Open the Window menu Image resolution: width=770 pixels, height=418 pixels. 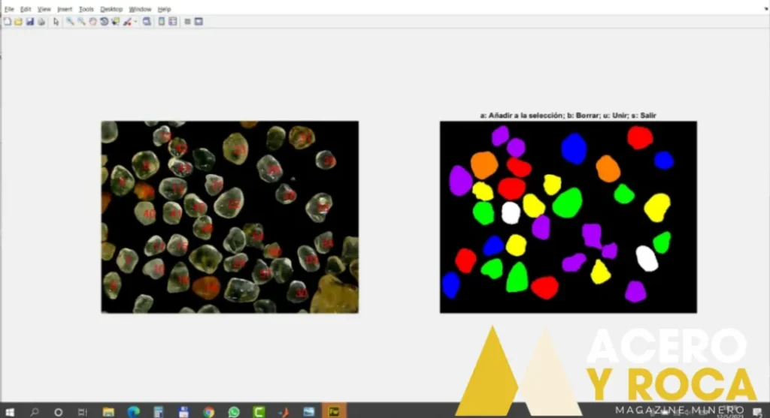point(140,9)
